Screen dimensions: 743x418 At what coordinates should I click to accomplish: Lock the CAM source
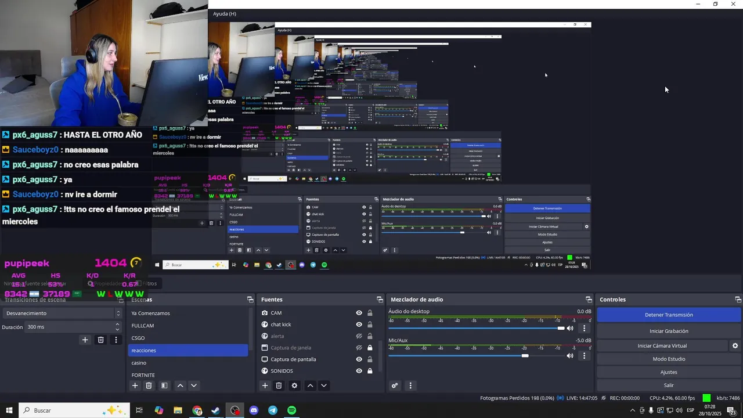[x=370, y=313]
